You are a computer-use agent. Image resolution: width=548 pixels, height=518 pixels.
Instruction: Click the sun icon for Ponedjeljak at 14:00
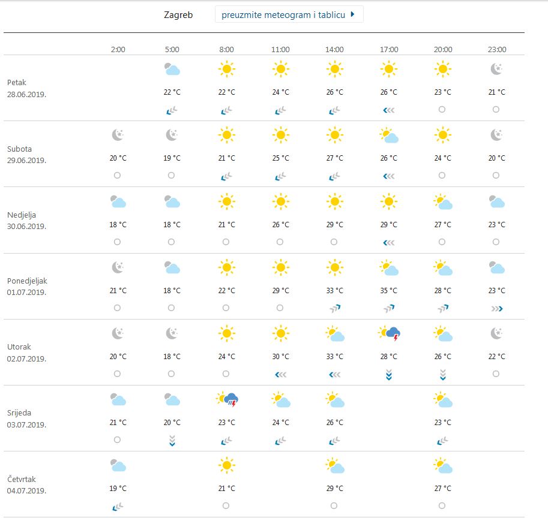[334, 267]
